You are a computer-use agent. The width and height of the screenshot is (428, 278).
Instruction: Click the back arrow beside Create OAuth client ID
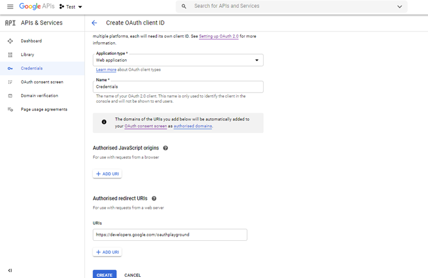point(94,23)
